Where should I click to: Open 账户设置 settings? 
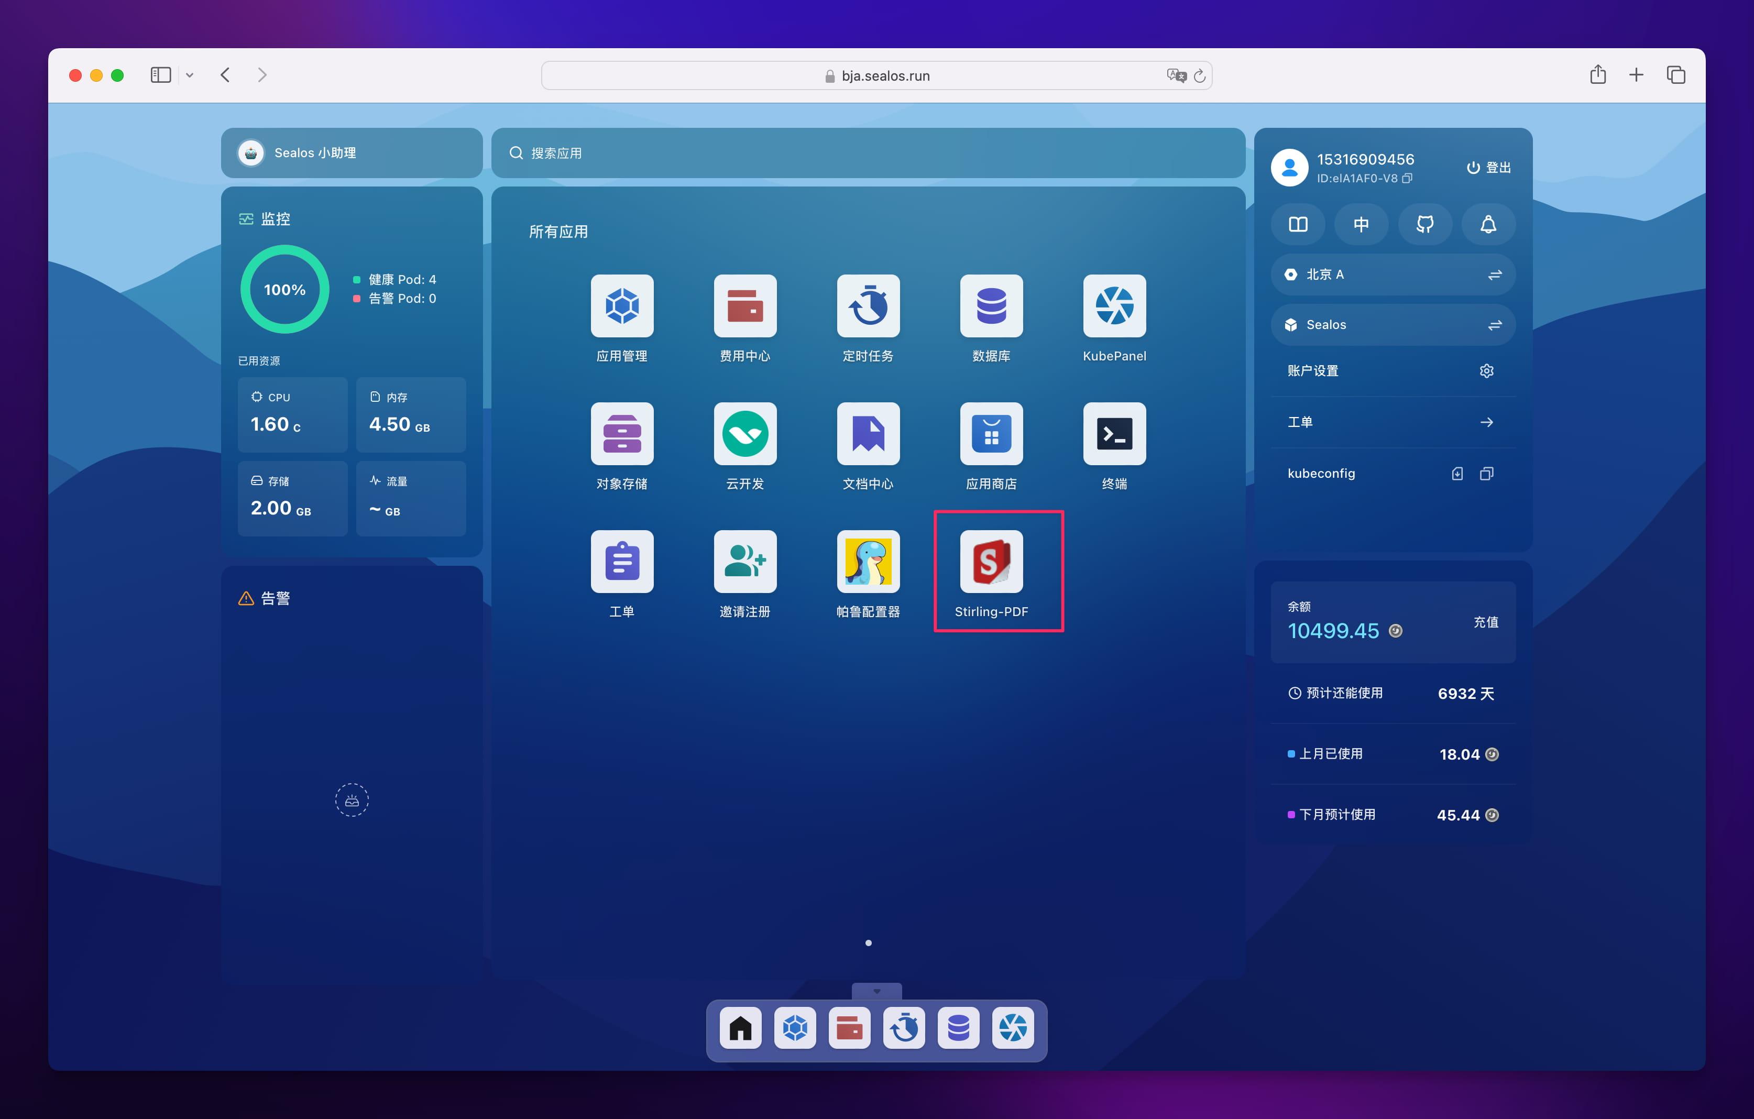(1486, 371)
